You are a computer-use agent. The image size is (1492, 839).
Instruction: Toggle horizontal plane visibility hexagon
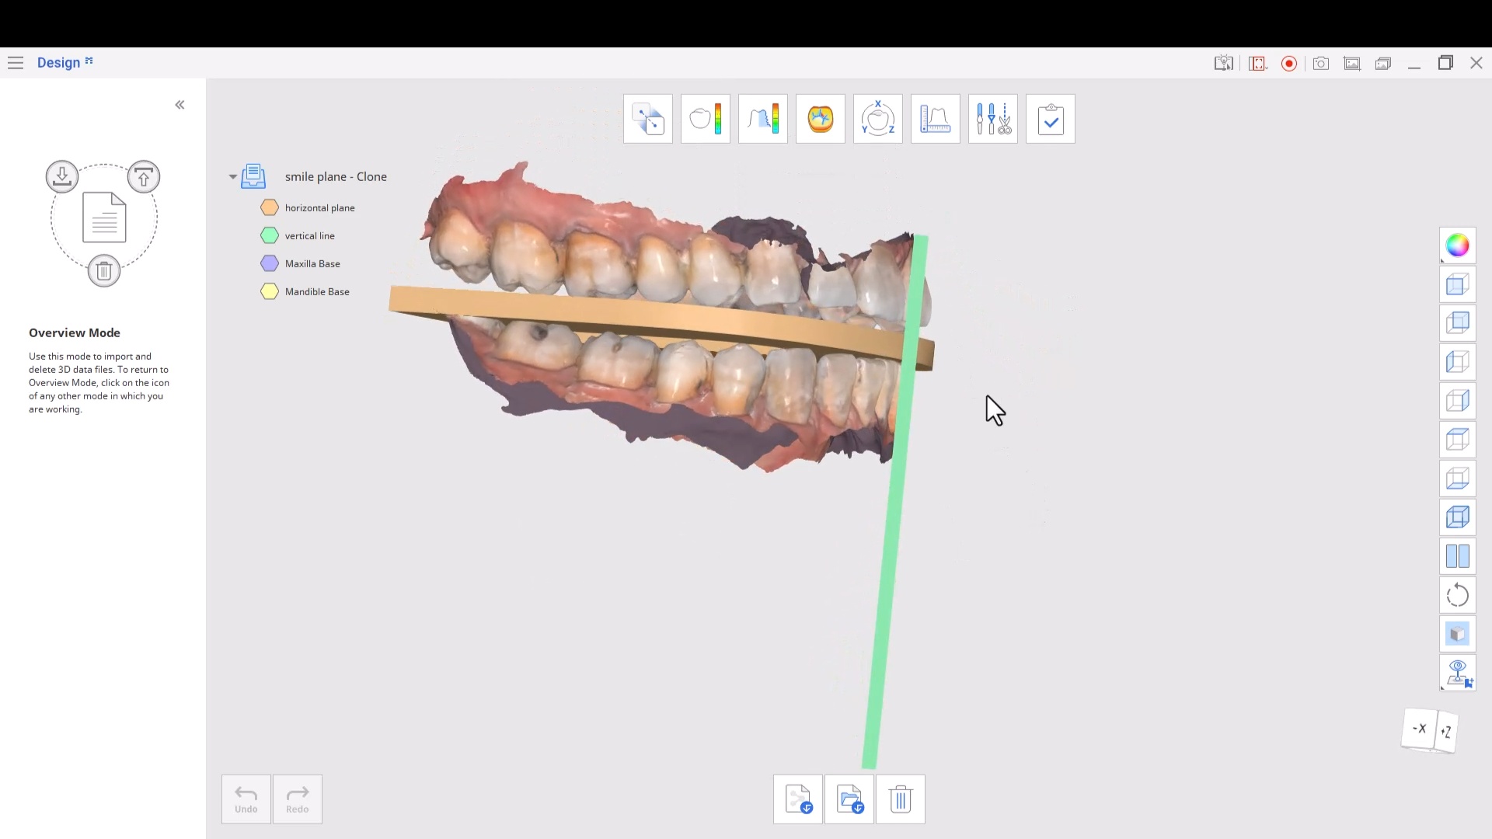pos(270,207)
